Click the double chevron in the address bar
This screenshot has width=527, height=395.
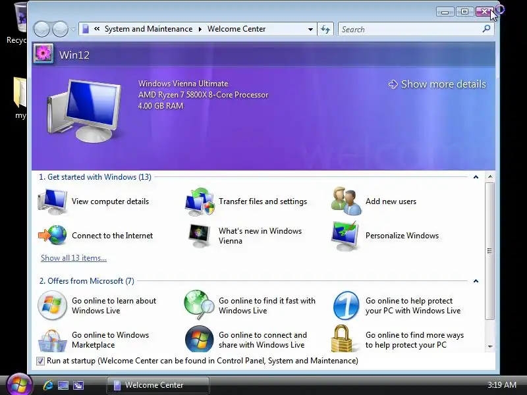coord(97,29)
